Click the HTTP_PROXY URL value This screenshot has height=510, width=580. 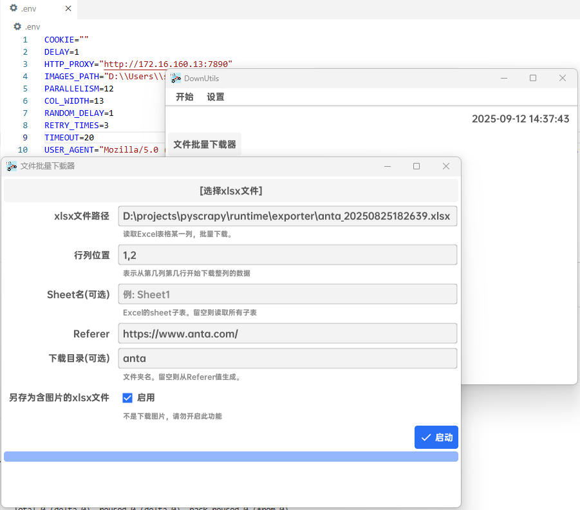point(168,64)
